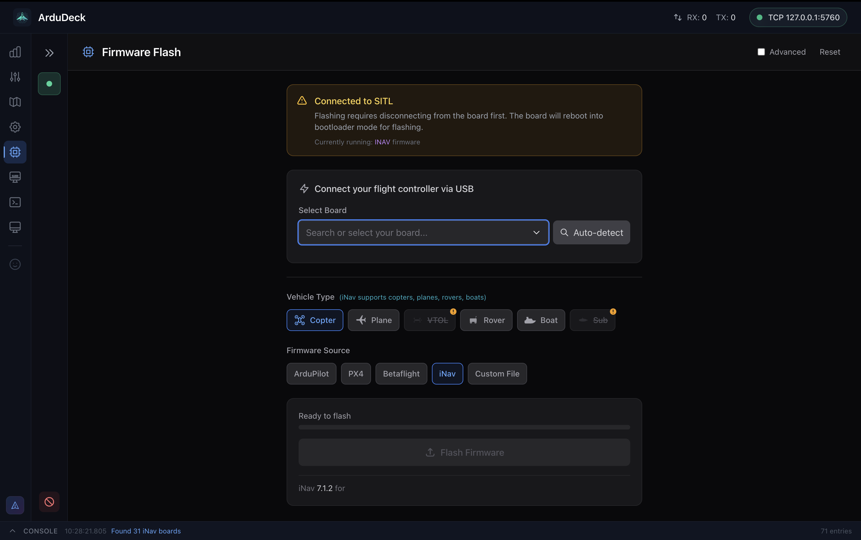Select the Boat vehicle type
Screen dimensions: 861x540
point(541,320)
